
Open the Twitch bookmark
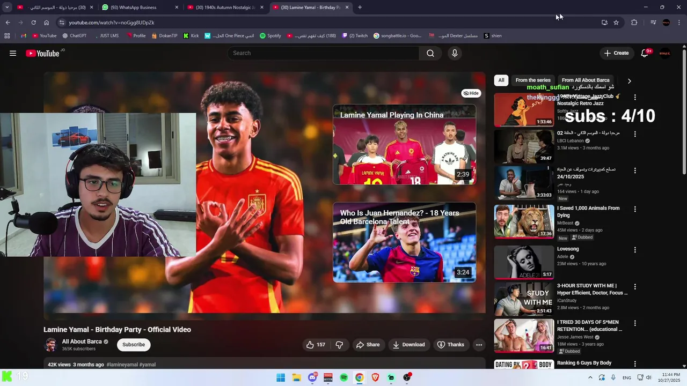(x=355, y=36)
